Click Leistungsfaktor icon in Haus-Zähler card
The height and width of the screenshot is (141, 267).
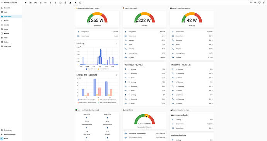coord(125,53)
